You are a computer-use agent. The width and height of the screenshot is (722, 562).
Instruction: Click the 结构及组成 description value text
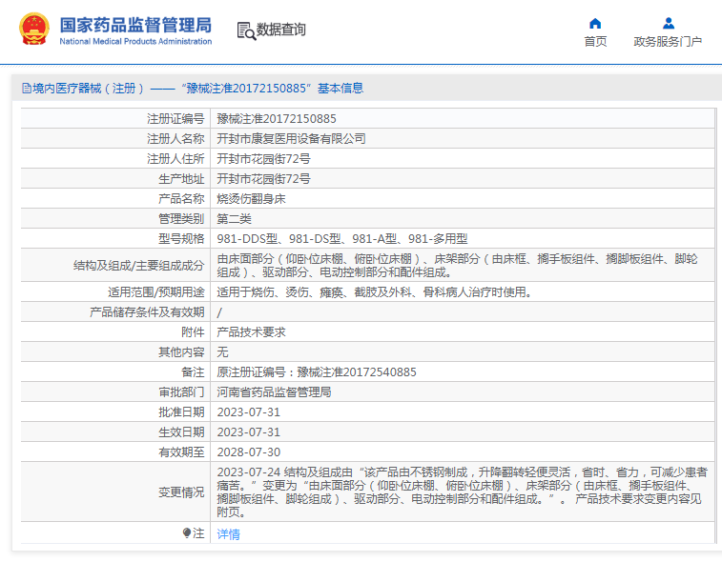click(457, 266)
